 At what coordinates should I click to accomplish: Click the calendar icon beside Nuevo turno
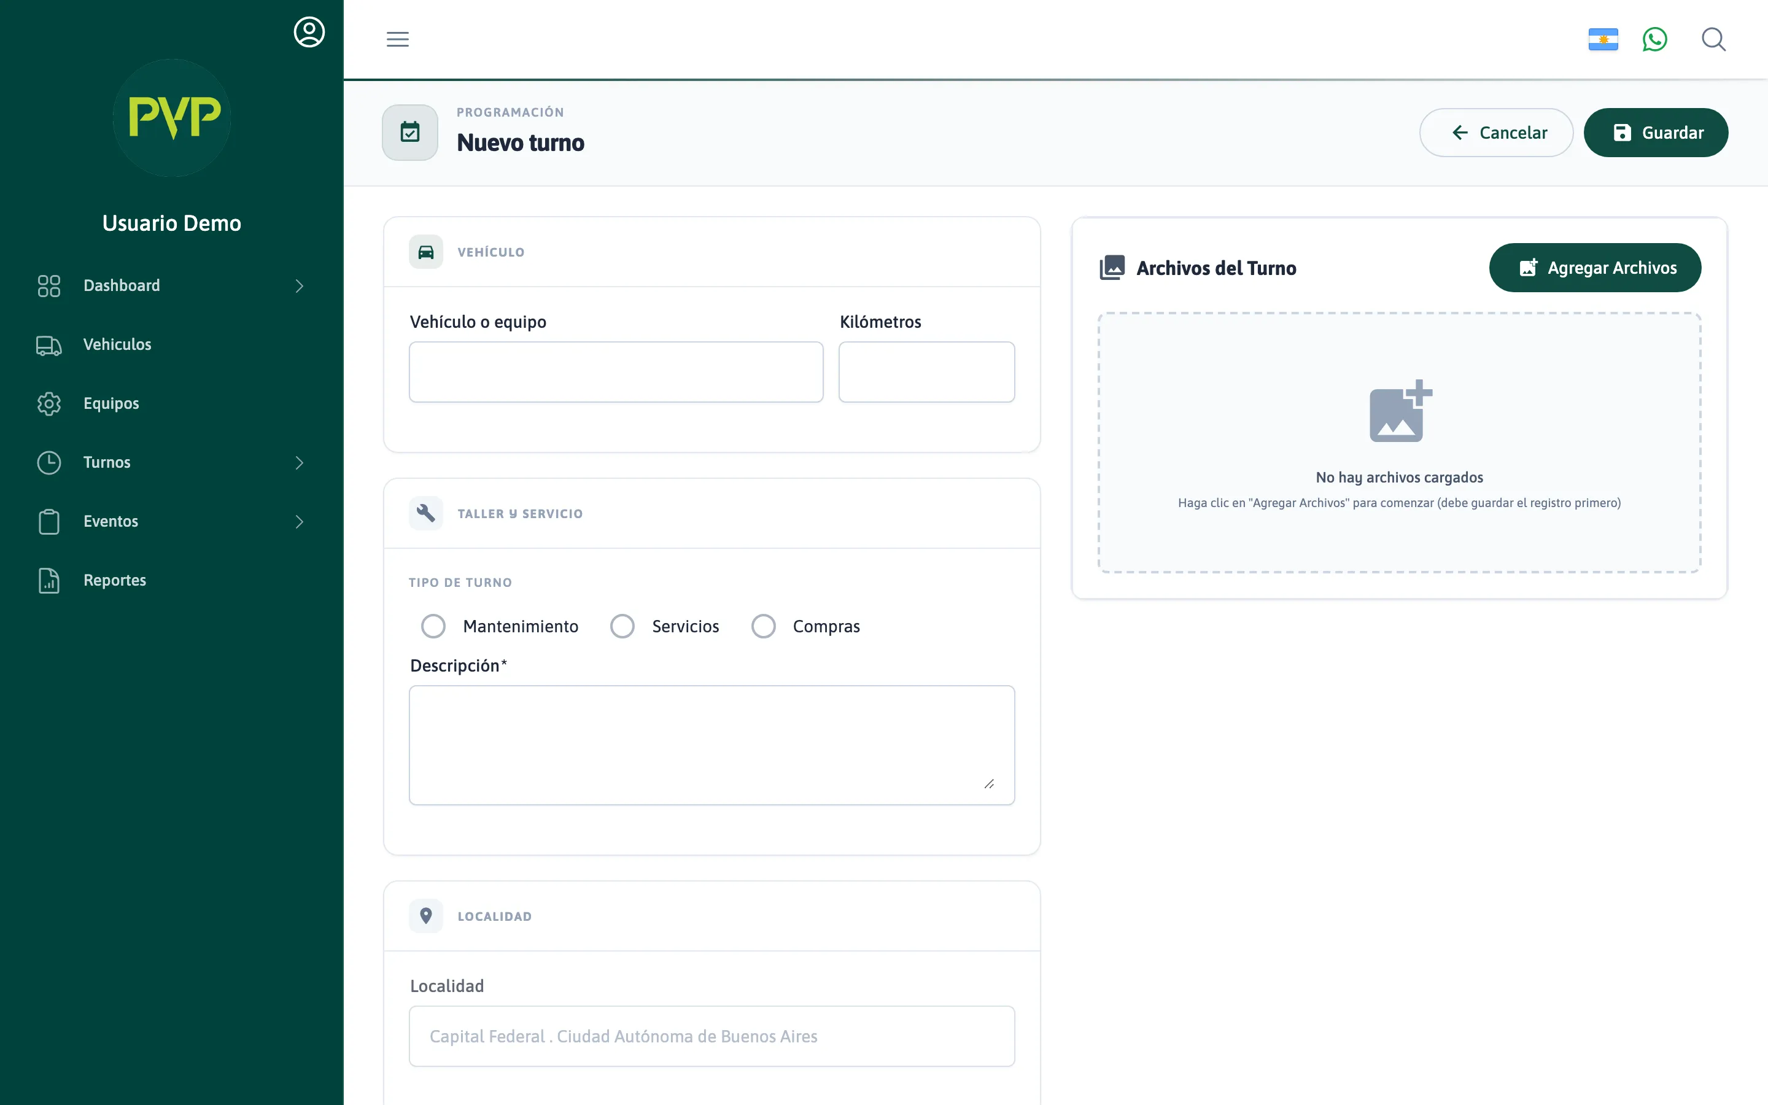(410, 132)
